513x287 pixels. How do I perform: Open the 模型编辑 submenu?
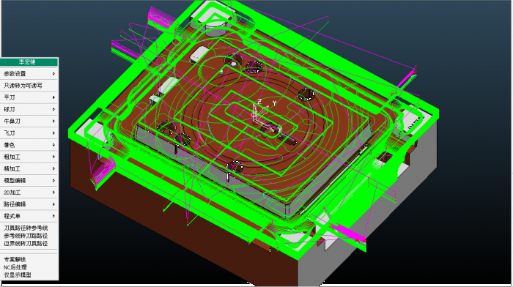click(x=29, y=180)
